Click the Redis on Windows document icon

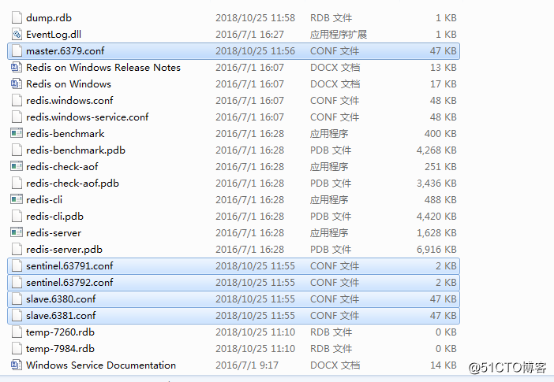(17, 83)
